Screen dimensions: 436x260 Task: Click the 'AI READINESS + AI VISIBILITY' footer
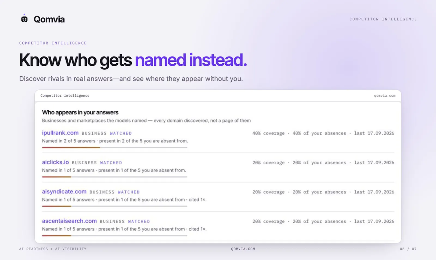(53, 249)
